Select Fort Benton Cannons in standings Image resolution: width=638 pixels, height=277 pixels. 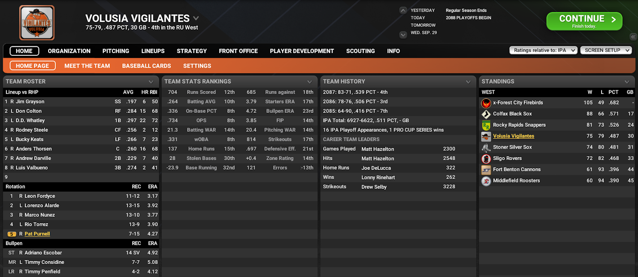pos(517,170)
